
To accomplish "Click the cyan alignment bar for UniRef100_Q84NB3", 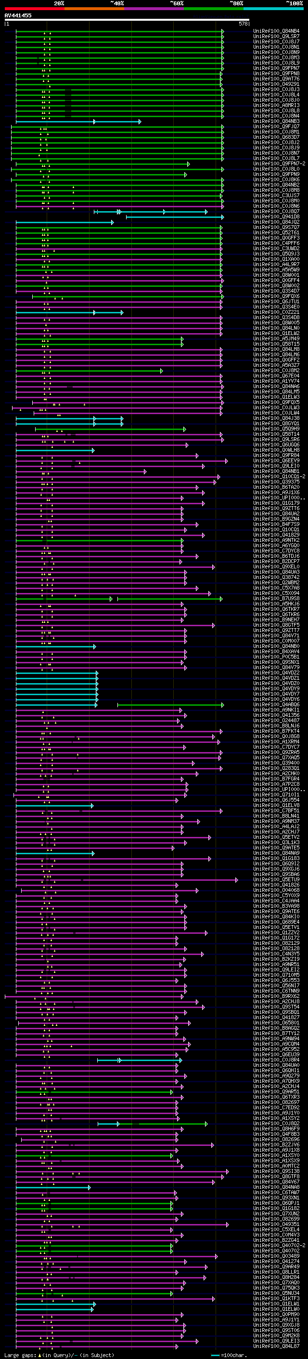I will click(78, 122).
